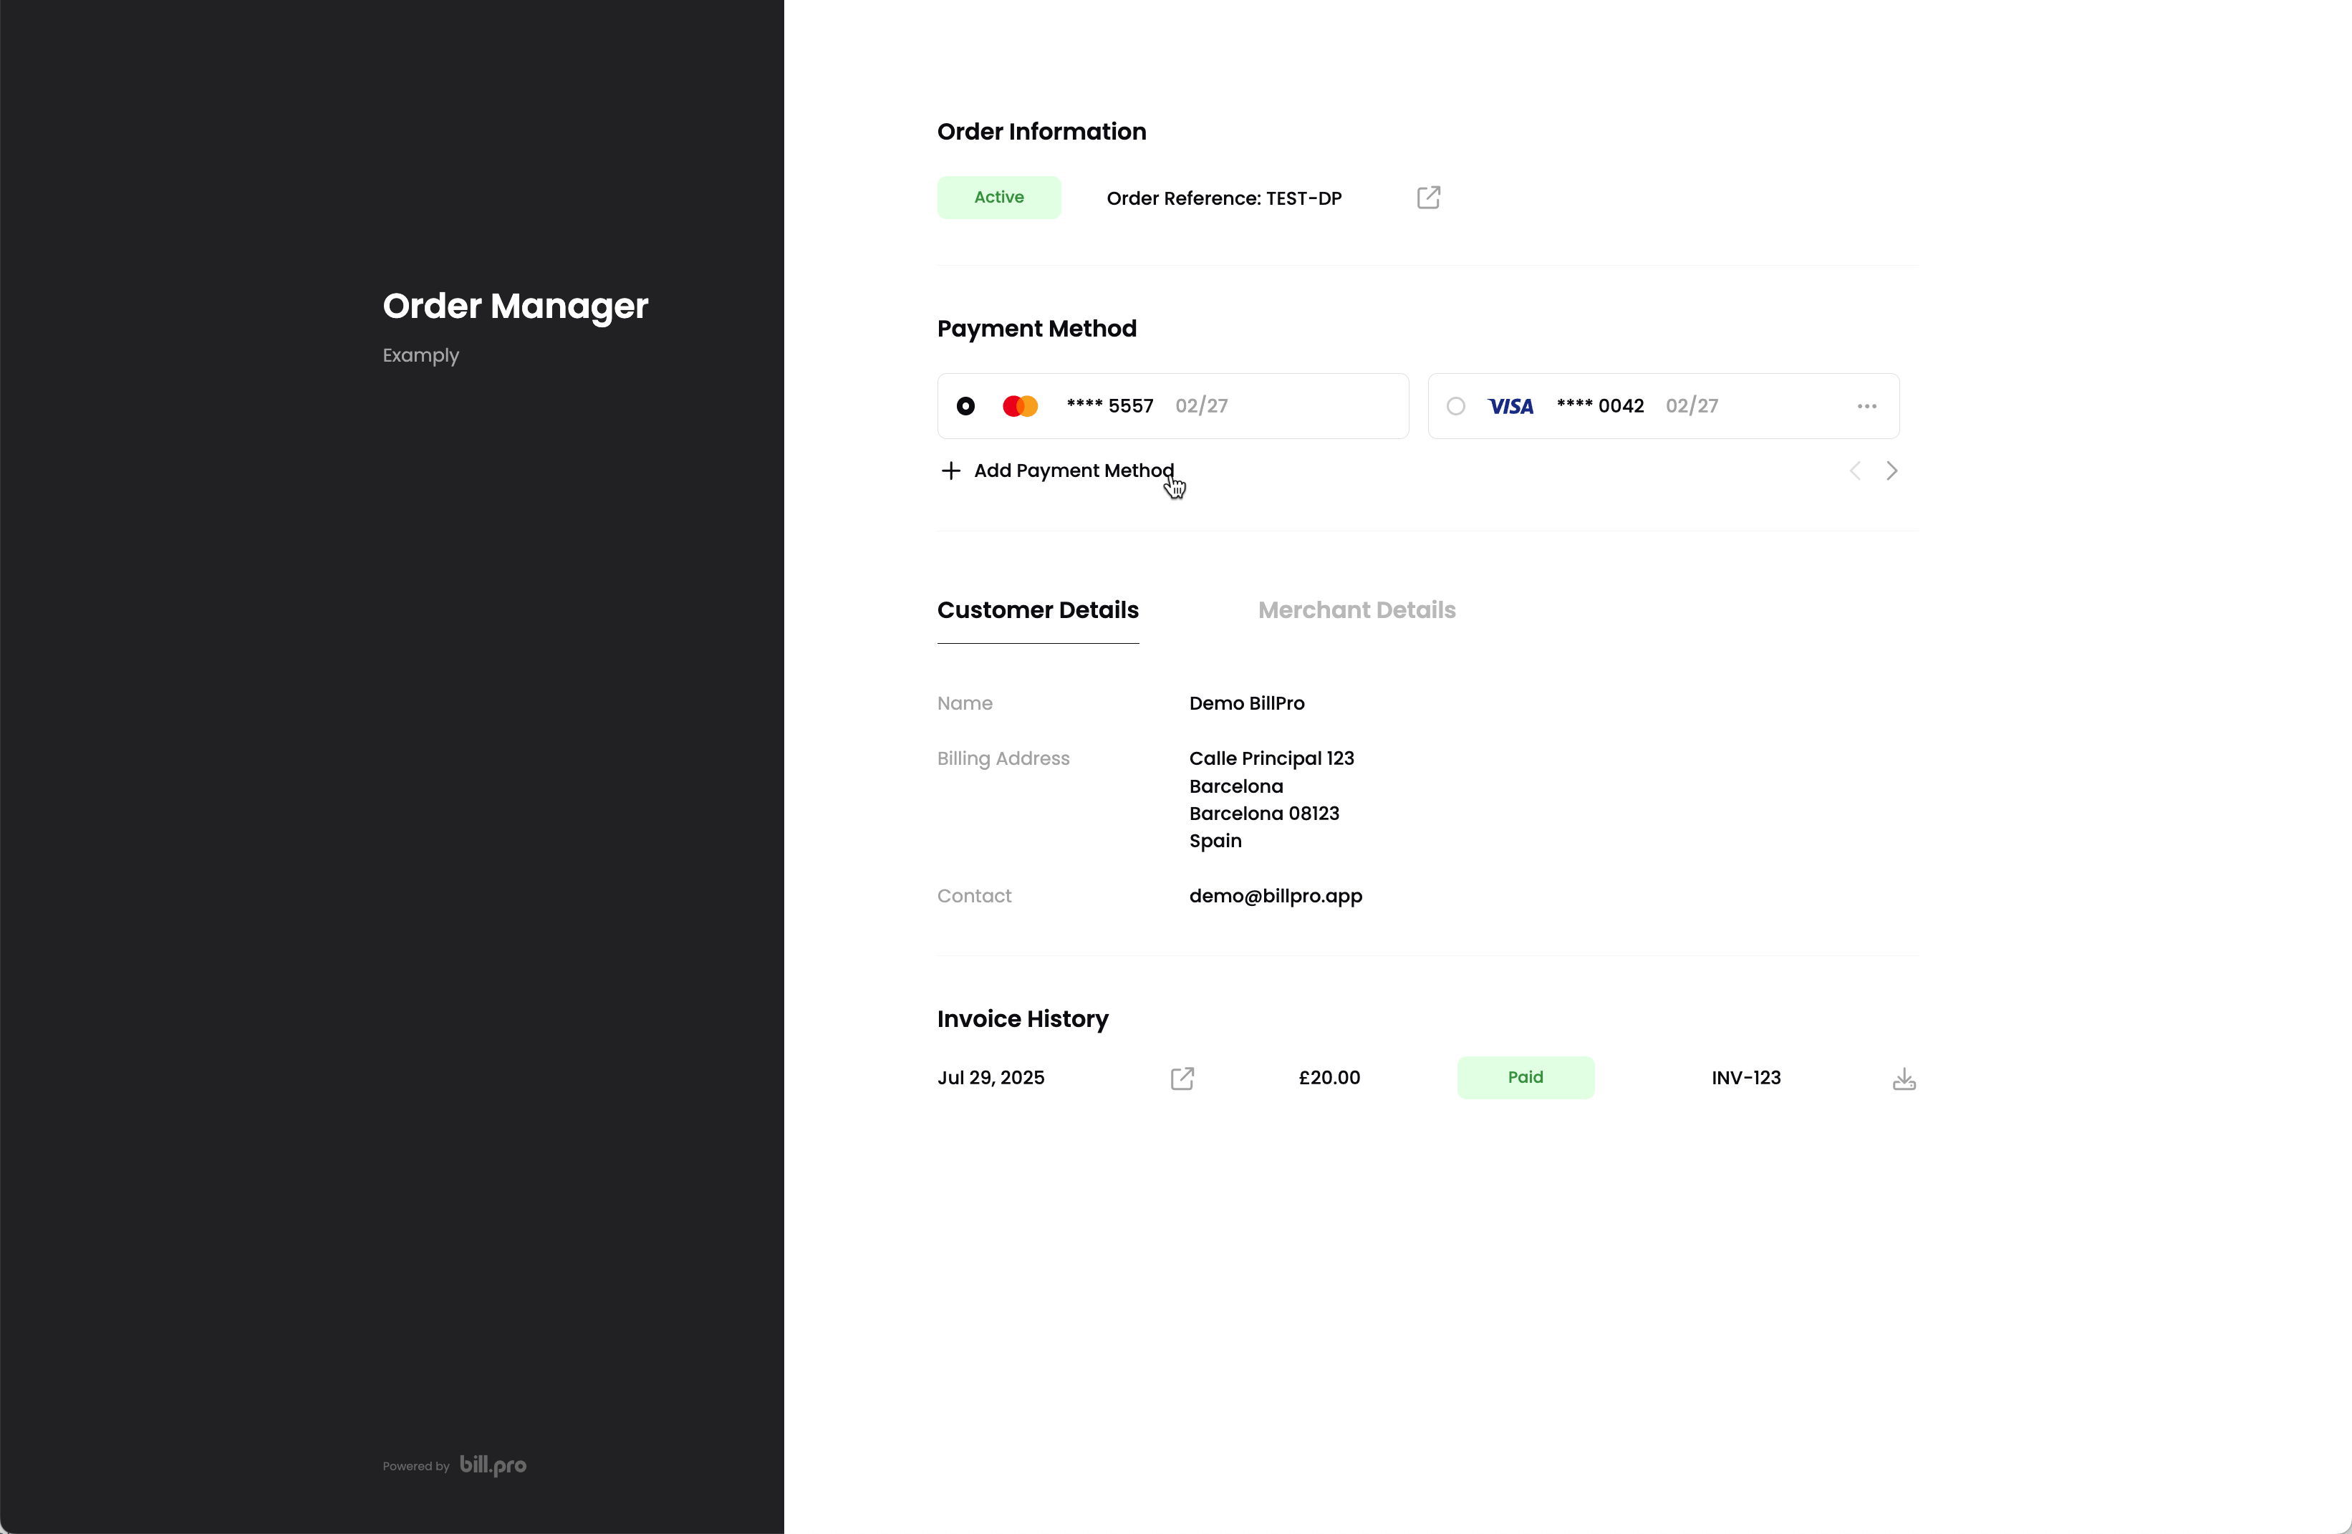
Task: Select Visa ending 0042 radio button
Action: [x=1455, y=406]
